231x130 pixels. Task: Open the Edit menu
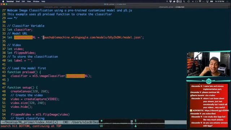coord(23,1)
